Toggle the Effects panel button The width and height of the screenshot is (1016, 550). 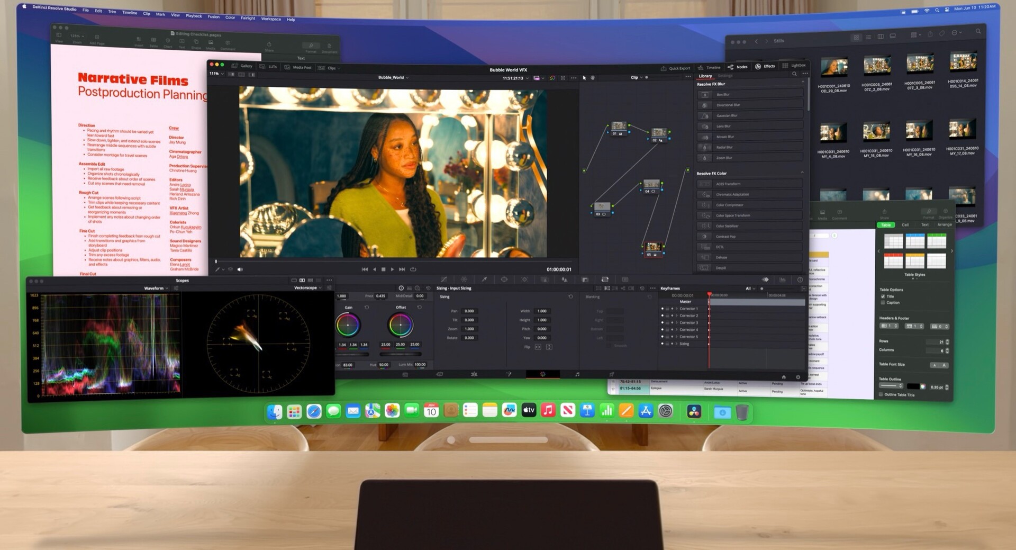[765, 66]
